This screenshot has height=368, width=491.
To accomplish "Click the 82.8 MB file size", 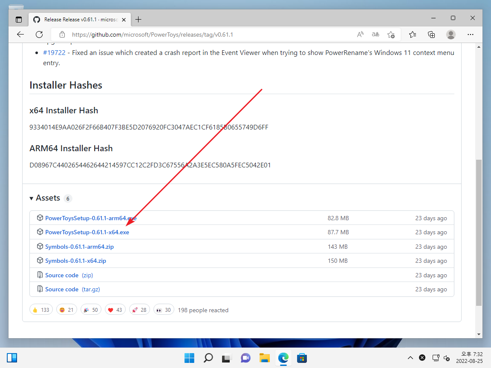I will 338,218.
